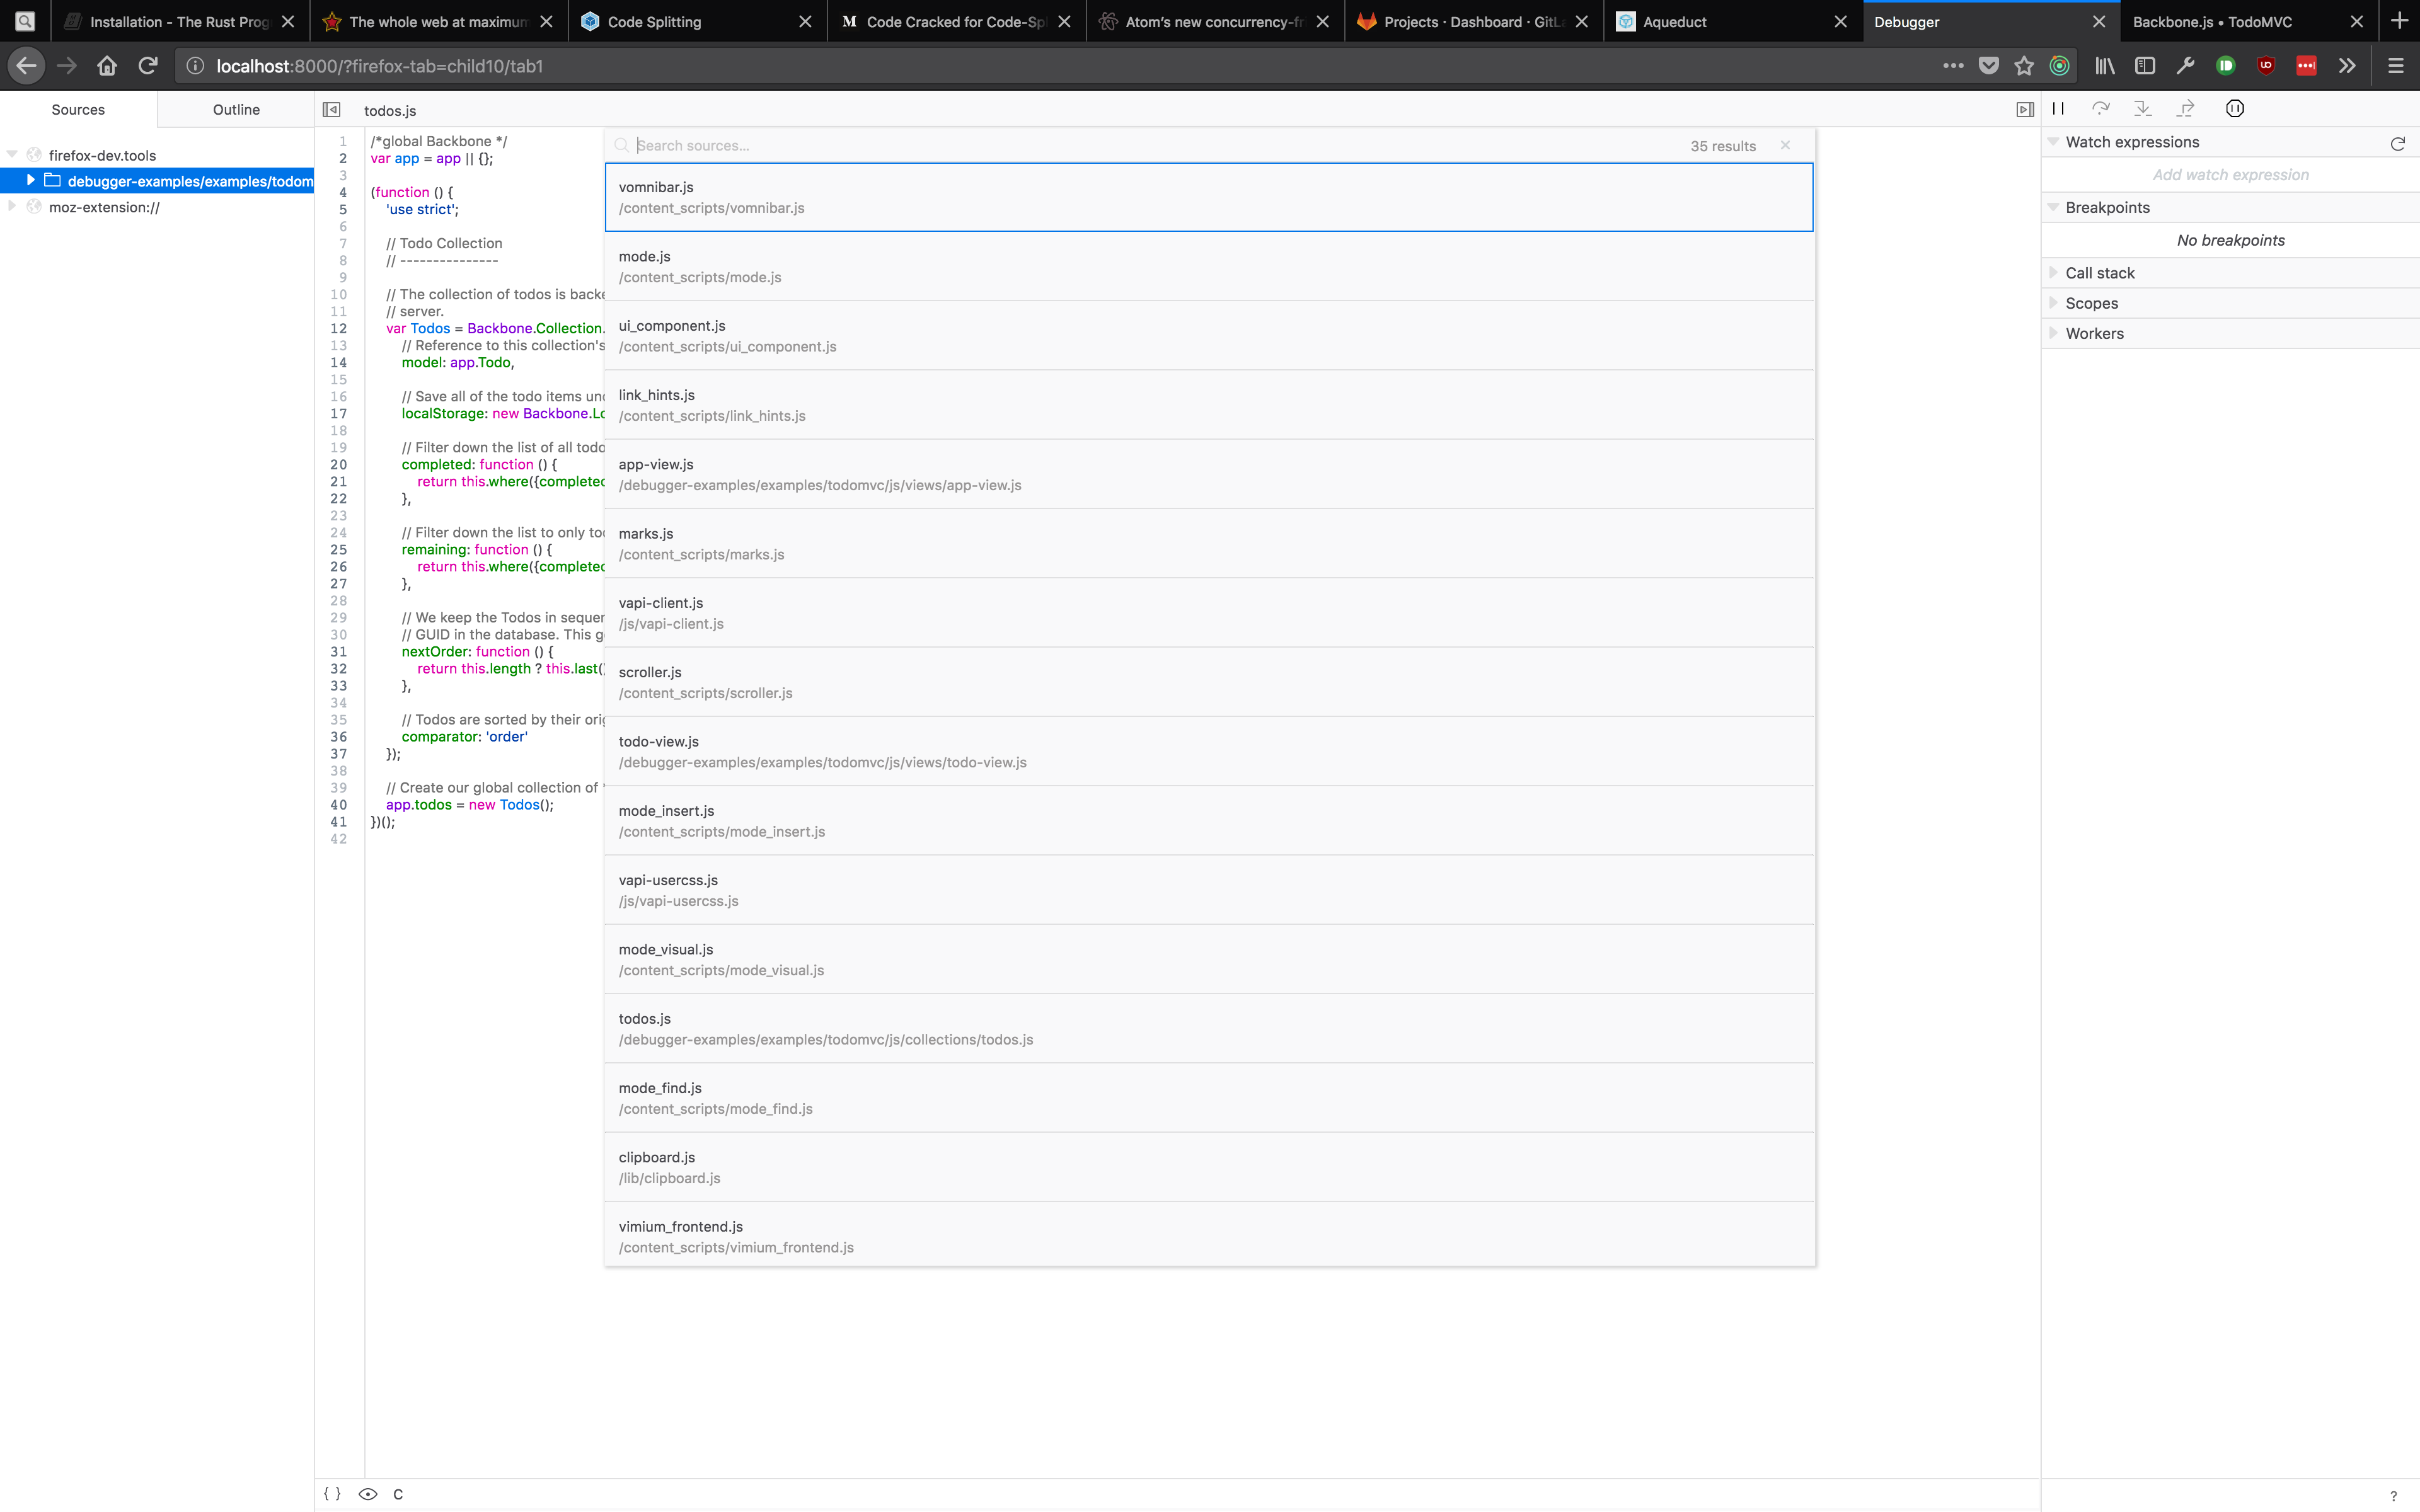This screenshot has height=1512, width=2420.
Task: Click the pause execution icon
Action: [2059, 109]
